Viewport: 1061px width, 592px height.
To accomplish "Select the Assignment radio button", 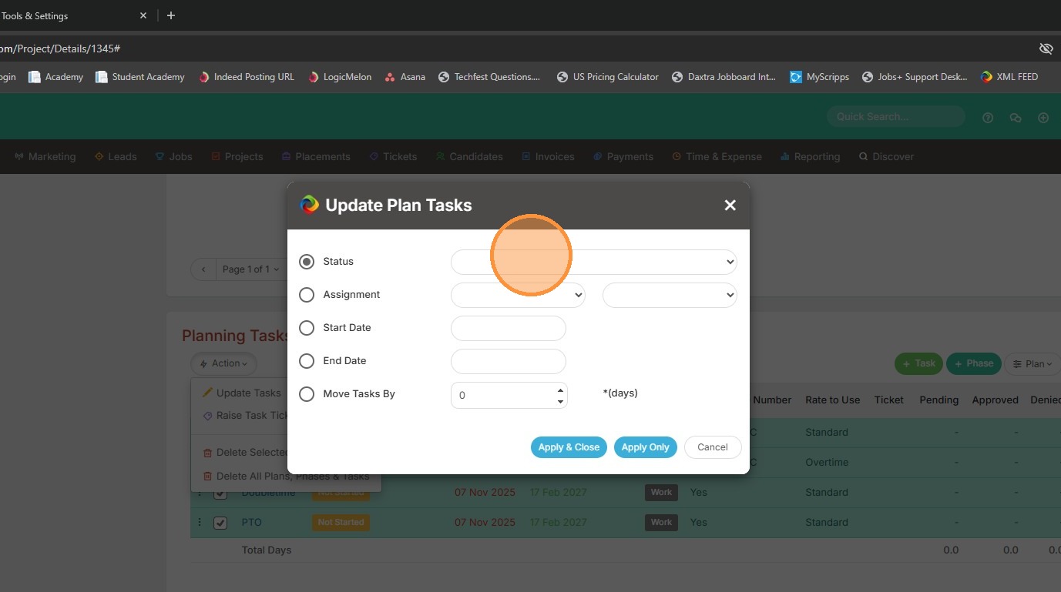I will point(307,295).
